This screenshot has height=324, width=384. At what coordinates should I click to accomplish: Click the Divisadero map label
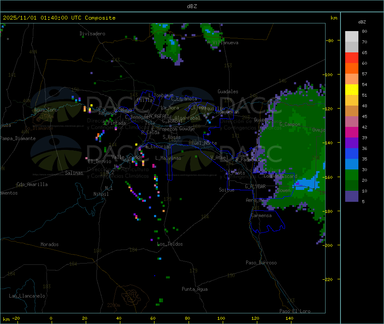pyautogui.click(x=92, y=34)
